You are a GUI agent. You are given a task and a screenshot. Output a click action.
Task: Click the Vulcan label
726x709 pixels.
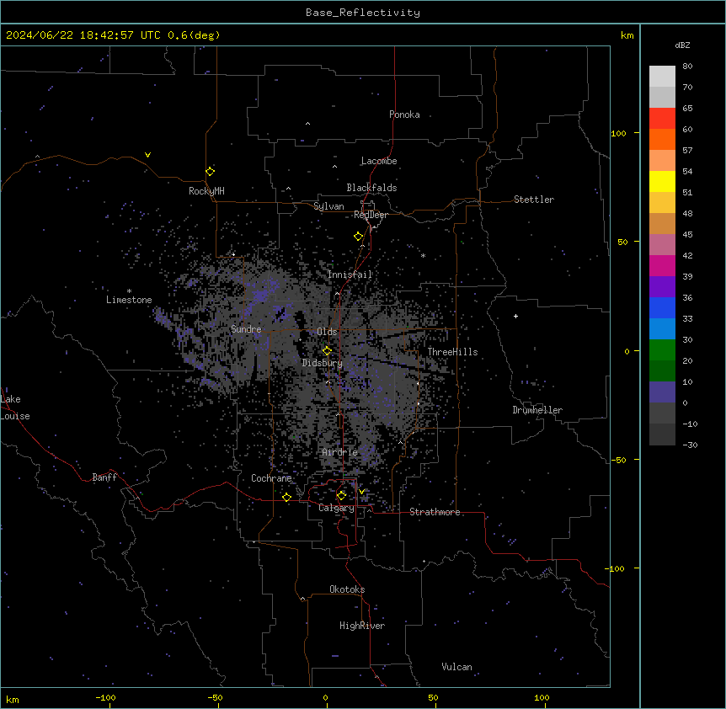pos(456,667)
